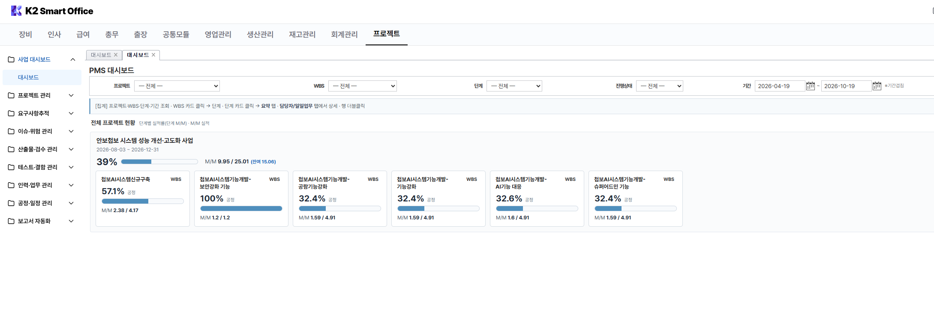Open the 첩보AI시스템신규구축 WBS card

click(143, 199)
